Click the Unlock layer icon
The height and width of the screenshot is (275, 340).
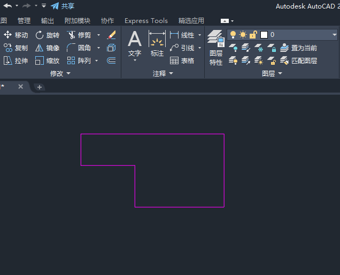coord(272,60)
